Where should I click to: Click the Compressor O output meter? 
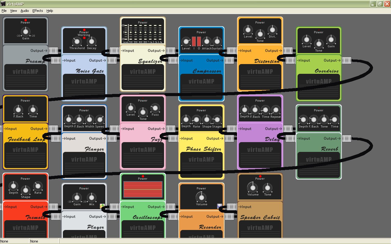(199, 41)
